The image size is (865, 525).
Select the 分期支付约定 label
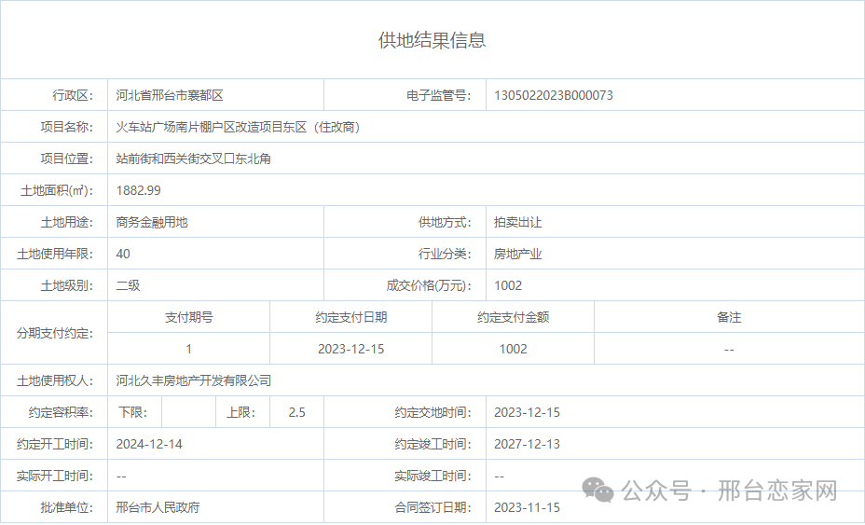click(x=55, y=334)
